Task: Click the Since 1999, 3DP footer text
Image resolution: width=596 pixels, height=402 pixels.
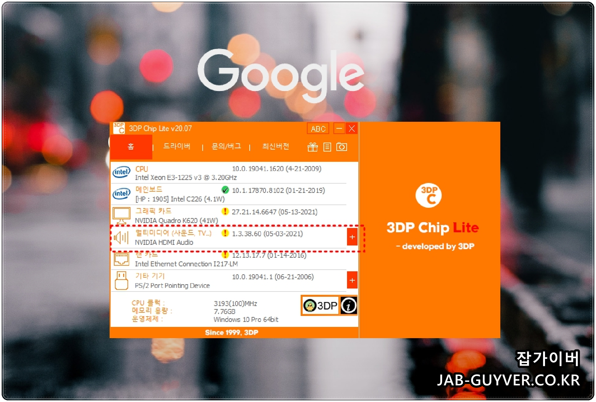Action: point(231,333)
